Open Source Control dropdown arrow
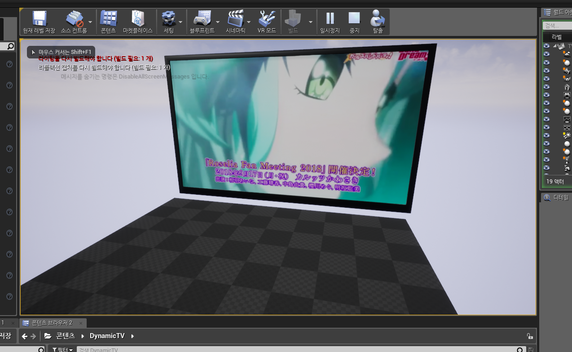 pyautogui.click(x=90, y=22)
